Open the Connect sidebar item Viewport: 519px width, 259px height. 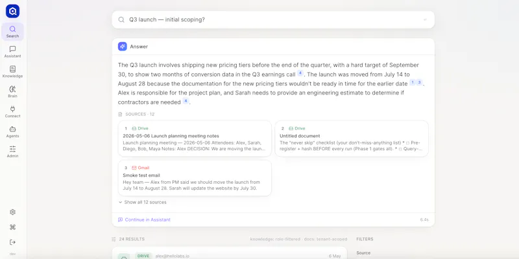point(12,111)
